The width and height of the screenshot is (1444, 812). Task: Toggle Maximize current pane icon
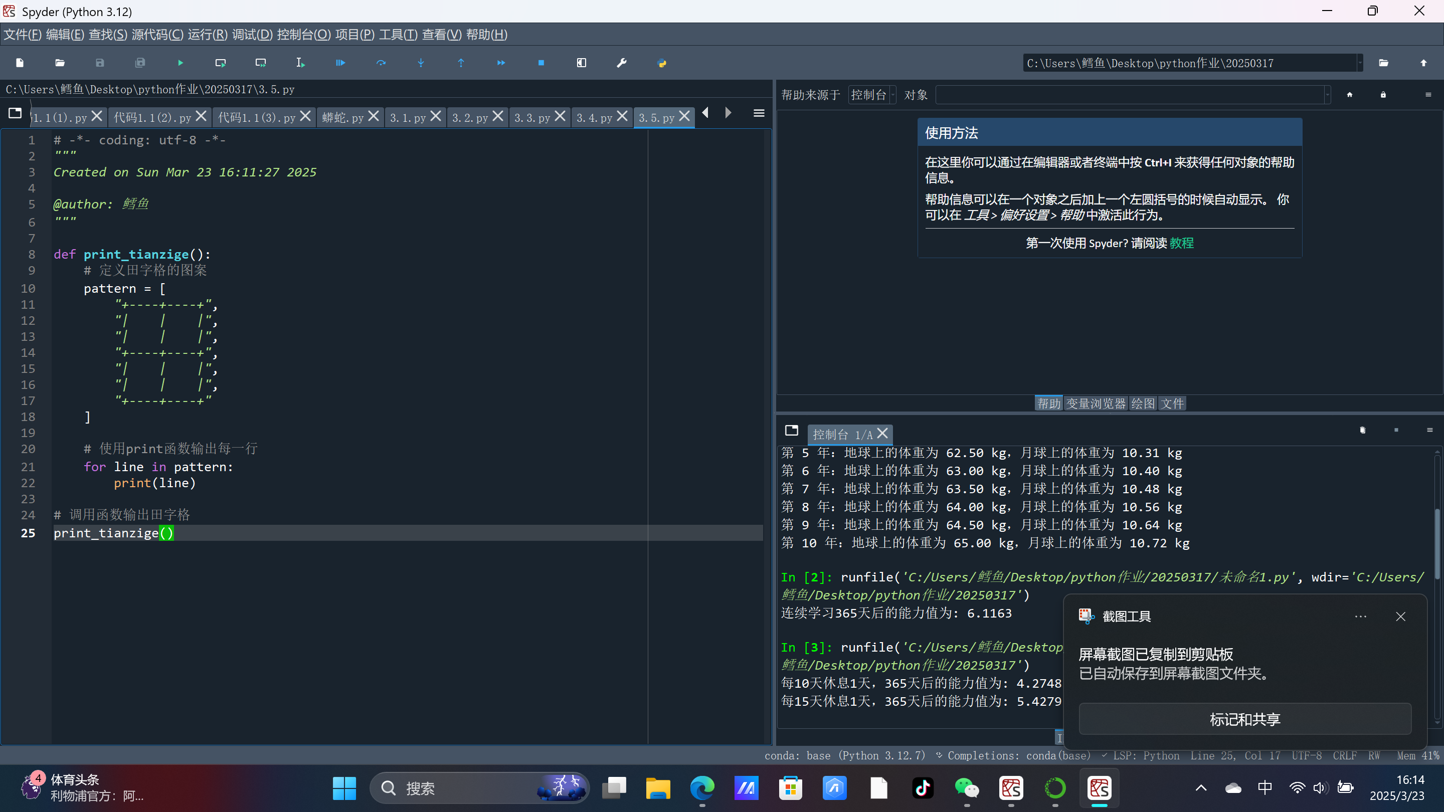pyautogui.click(x=581, y=63)
